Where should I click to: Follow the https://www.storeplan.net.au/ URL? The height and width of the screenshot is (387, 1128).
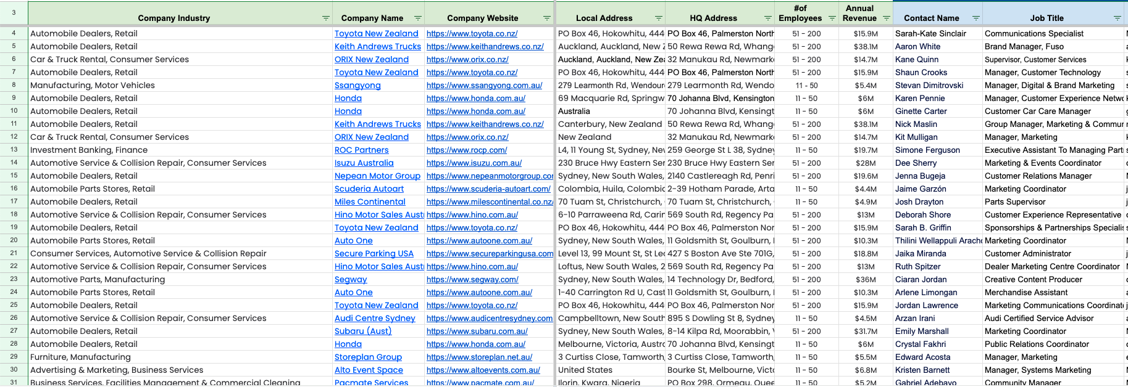(480, 357)
